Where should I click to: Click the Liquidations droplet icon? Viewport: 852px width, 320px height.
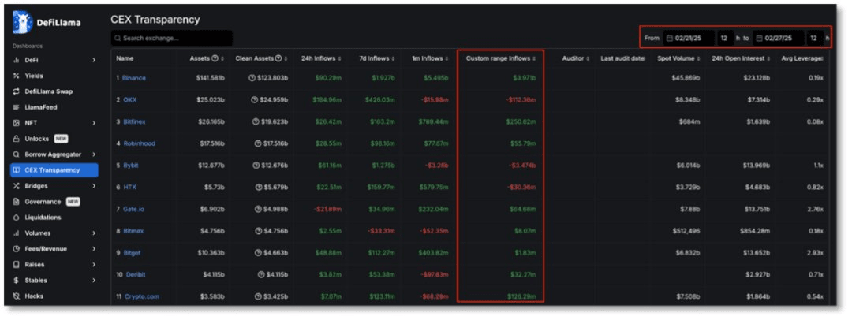coord(17,218)
